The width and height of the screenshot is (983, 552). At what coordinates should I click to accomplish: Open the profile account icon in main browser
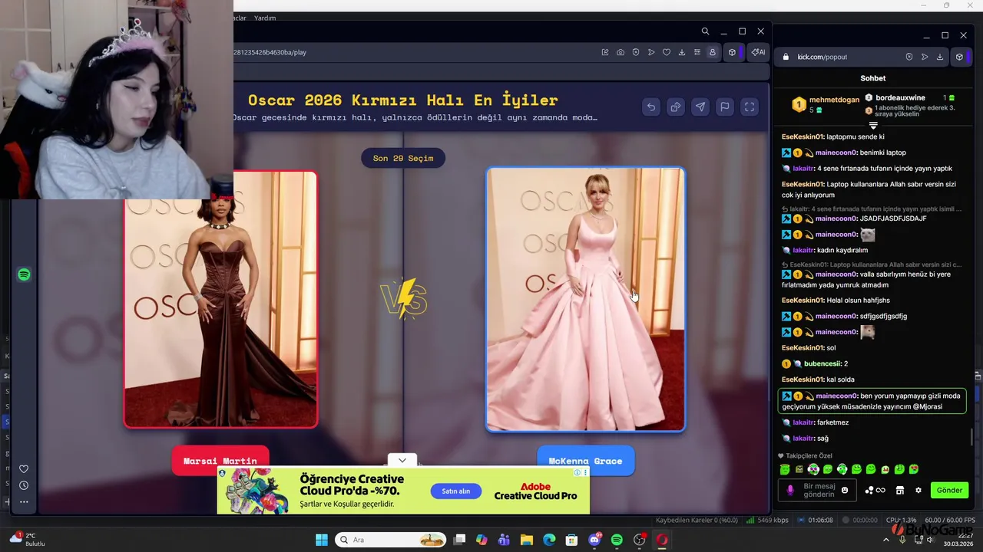click(x=713, y=52)
